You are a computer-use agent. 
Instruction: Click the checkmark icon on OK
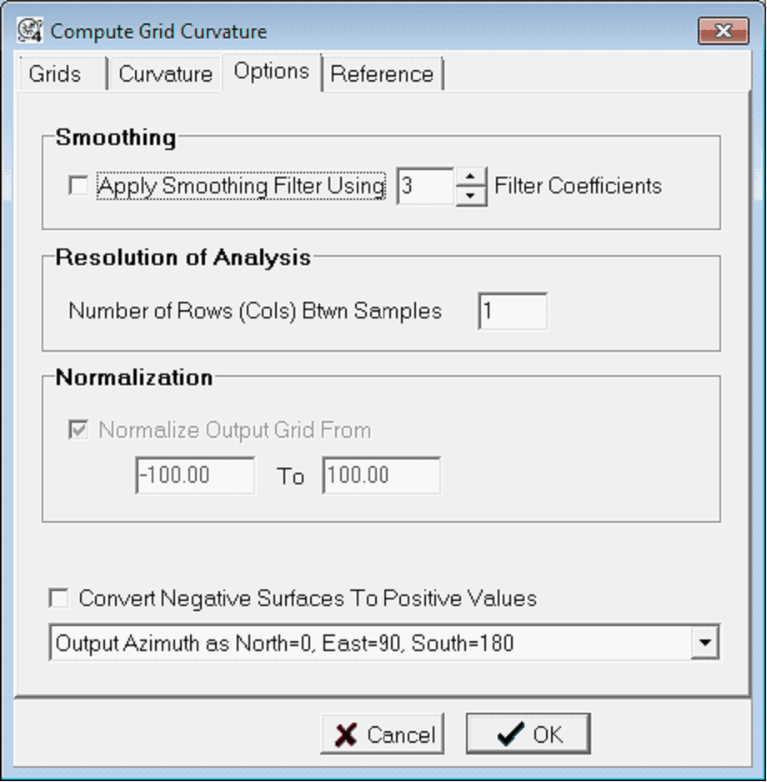(510, 734)
